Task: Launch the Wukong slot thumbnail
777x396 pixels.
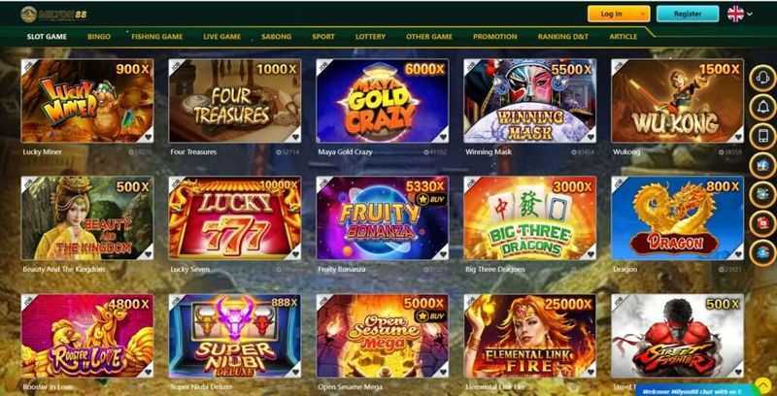Action: pyautogui.click(x=677, y=101)
